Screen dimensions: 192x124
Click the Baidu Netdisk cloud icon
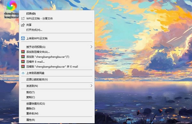(x=23, y=73)
